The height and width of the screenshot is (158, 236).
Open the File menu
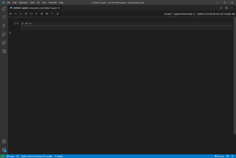(x=9, y=3)
